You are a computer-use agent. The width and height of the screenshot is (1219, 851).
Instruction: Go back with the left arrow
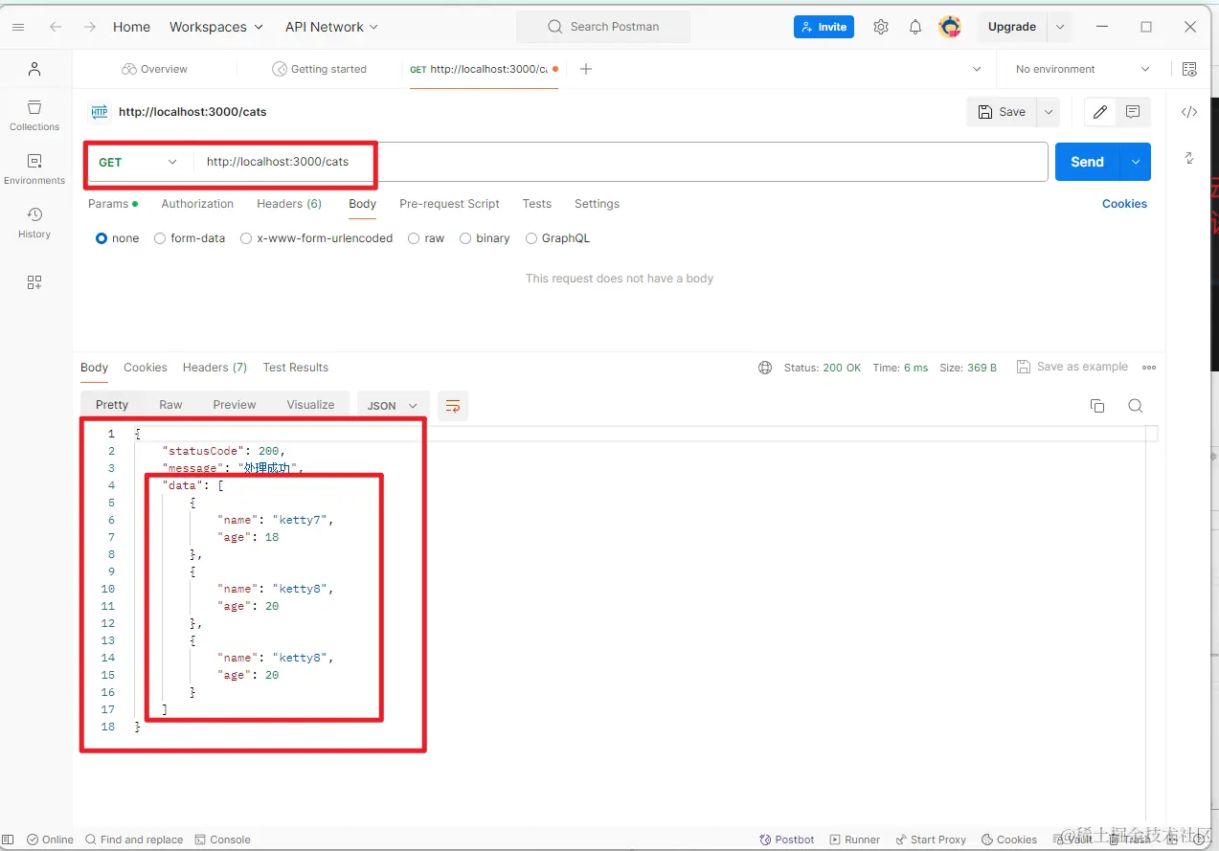[56, 27]
